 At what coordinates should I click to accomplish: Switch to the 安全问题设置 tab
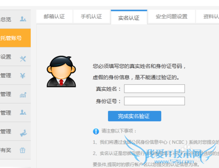pos(171,17)
